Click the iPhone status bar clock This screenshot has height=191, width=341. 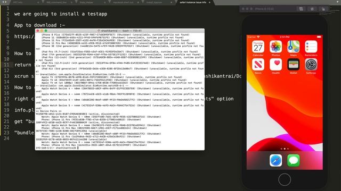point(285,37)
